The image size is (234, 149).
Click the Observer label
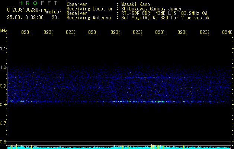coord(77,4)
